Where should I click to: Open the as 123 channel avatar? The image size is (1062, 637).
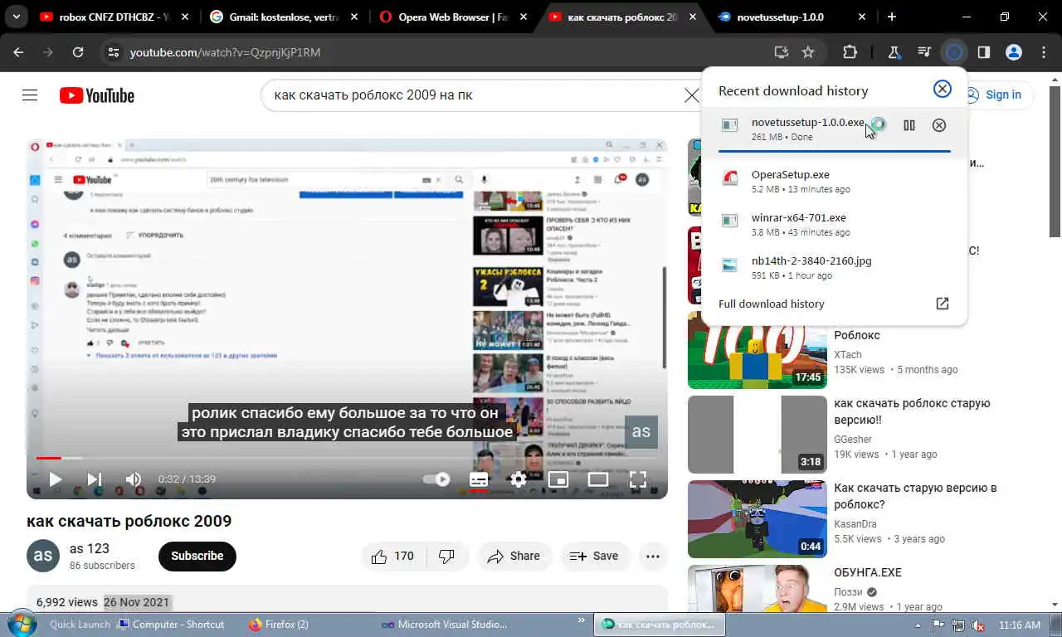(x=43, y=556)
